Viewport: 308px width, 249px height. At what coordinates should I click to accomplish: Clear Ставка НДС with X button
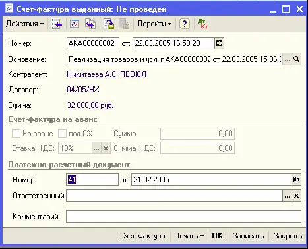pyautogui.click(x=106, y=148)
